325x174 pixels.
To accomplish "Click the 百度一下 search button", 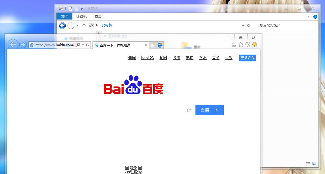I will tap(210, 110).
